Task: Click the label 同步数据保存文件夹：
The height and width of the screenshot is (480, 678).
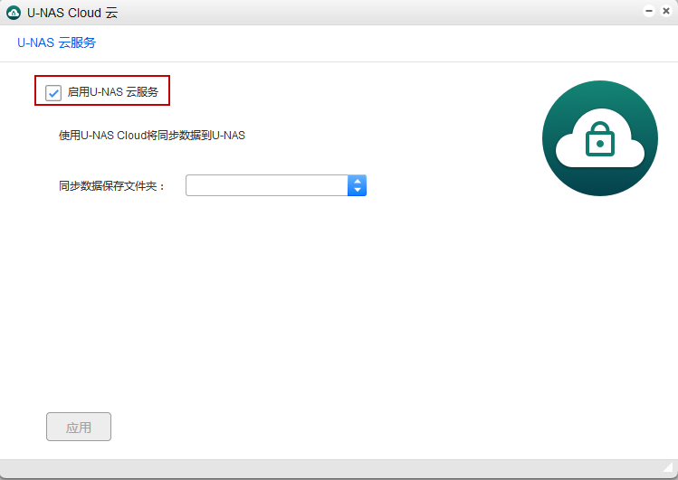Action: [112, 186]
